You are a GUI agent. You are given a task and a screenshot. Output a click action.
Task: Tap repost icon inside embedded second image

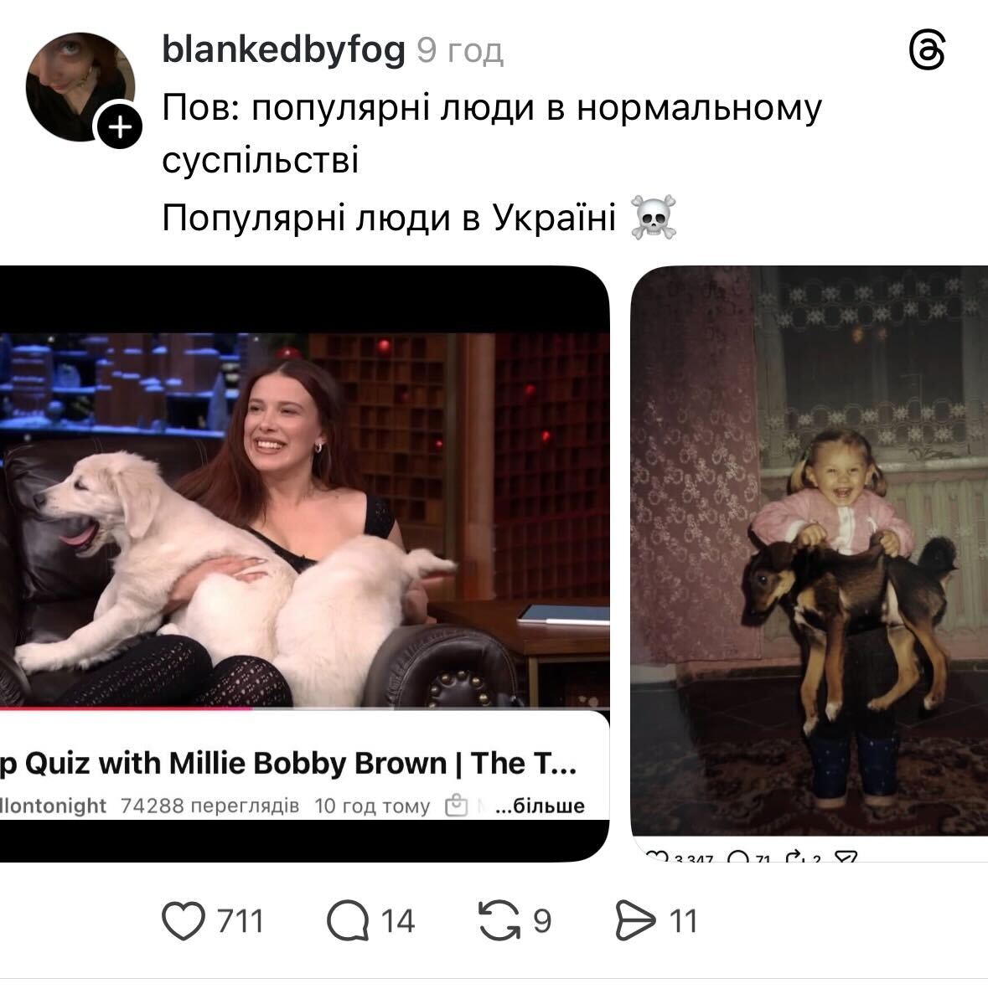[x=795, y=857]
